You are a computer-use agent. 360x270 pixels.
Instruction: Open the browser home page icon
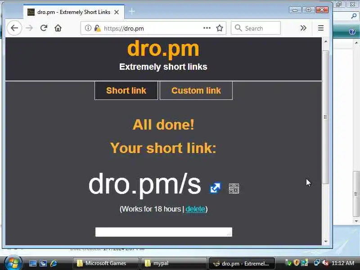pos(58,28)
